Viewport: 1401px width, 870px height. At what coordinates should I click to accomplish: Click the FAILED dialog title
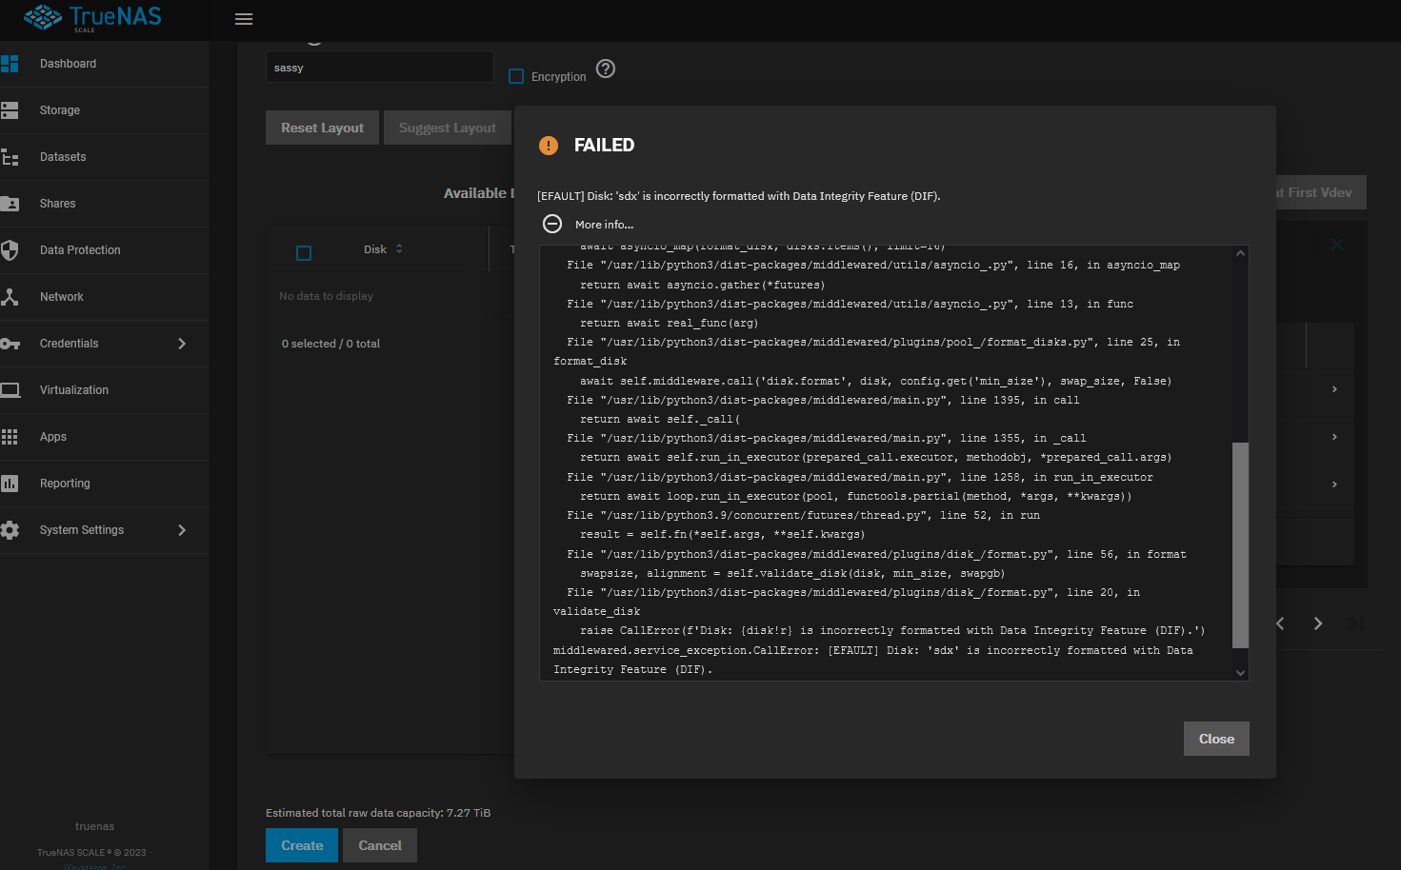(604, 145)
